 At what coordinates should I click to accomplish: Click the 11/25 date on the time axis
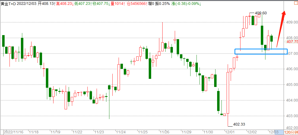click(x=142, y=132)
